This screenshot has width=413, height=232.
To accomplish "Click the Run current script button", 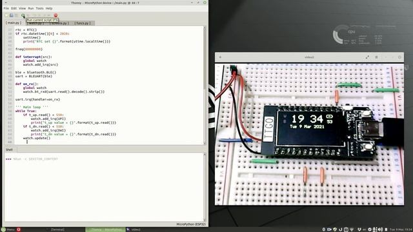I will pos(23,15).
